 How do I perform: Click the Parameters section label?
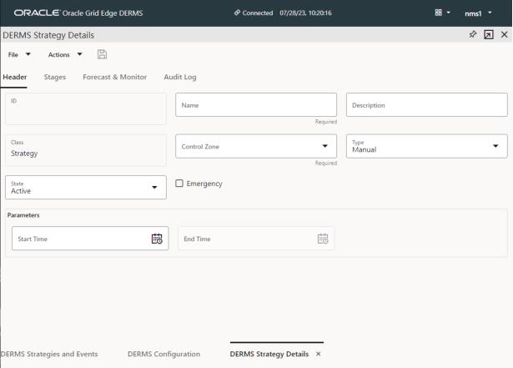[x=23, y=215]
